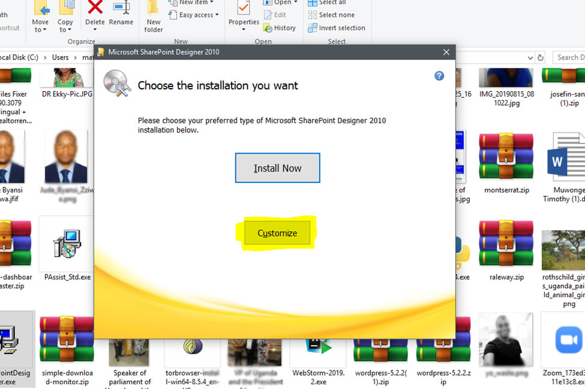
Task: Click the Properties icon
Action: (243, 16)
